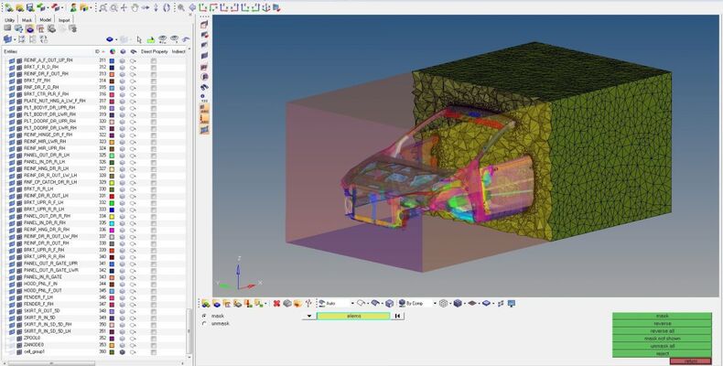Screen dimensions: 723x366
Task: Expand the entity type selector arrow beside elems
Action: coord(310,316)
